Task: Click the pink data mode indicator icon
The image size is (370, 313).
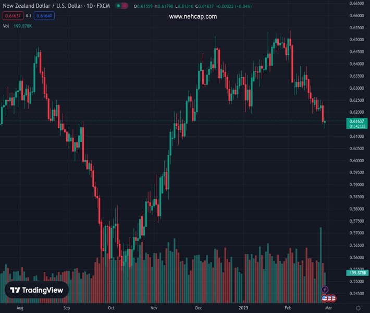Action: tap(124, 6)
